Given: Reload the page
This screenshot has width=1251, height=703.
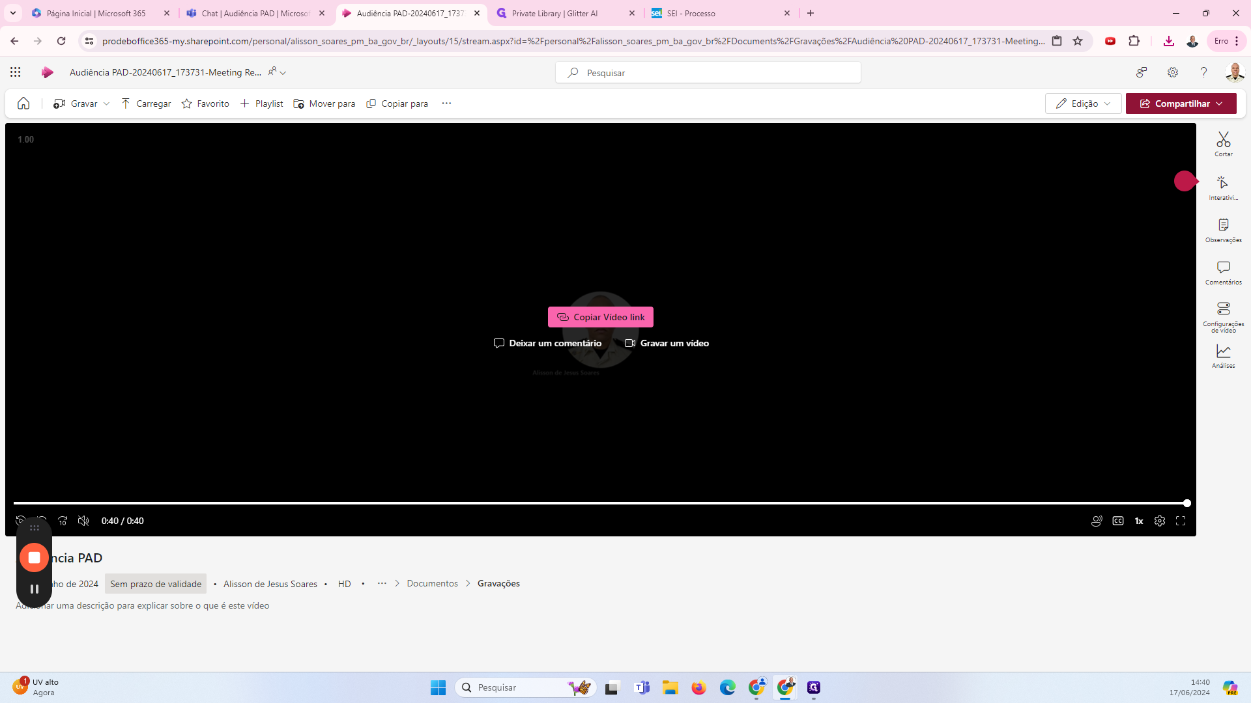Looking at the screenshot, I should coord(61,41).
